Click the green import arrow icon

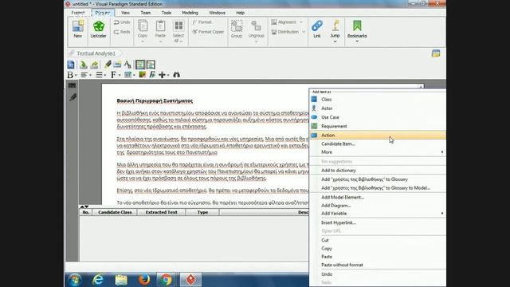click(83, 65)
